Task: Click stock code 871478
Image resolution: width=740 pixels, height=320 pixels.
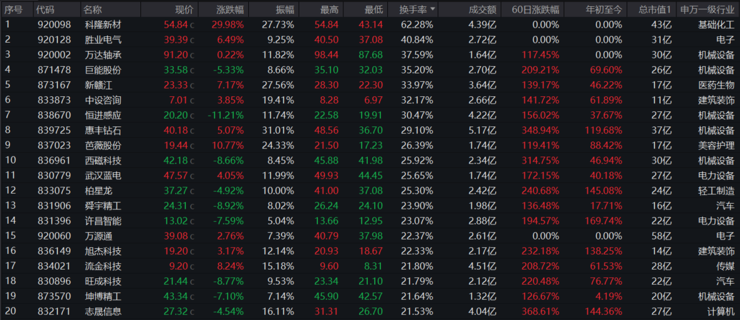Action: point(54,70)
